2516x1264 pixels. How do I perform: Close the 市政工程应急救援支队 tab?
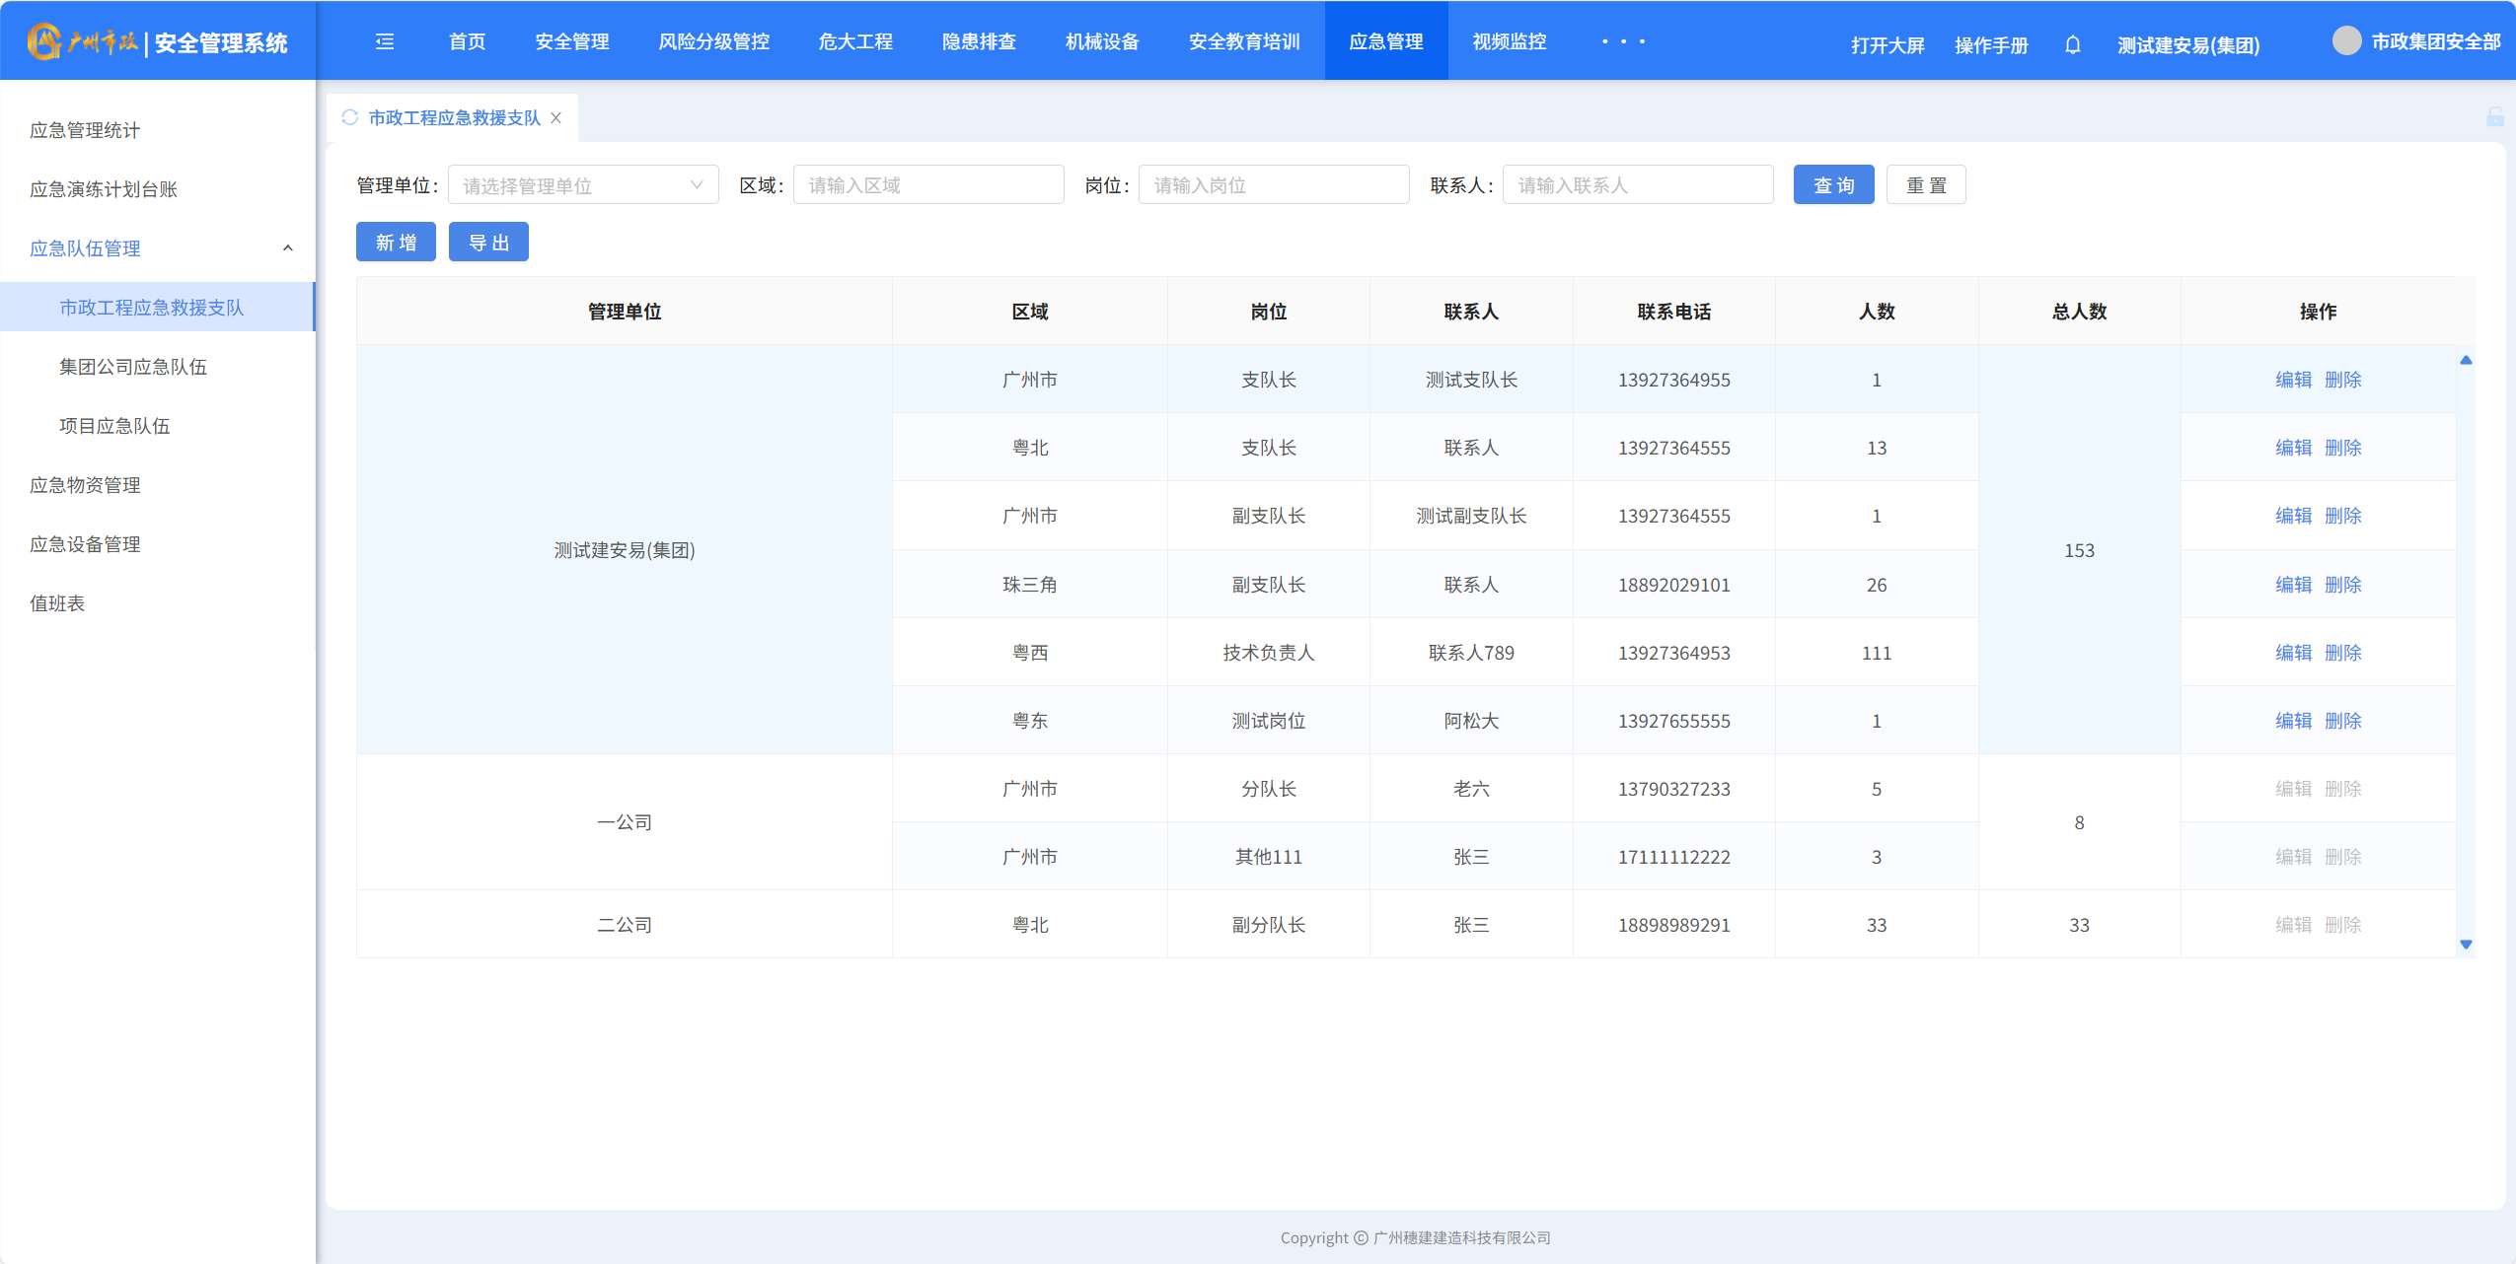(556, 117)
